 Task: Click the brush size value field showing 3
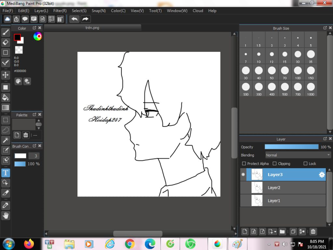[x=34, y=156]
